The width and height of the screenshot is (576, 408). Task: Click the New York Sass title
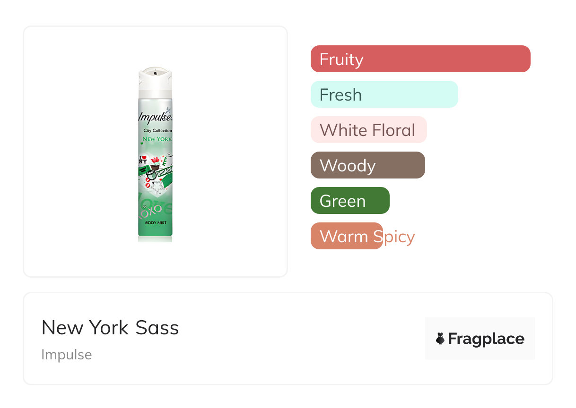pos(110,327)
